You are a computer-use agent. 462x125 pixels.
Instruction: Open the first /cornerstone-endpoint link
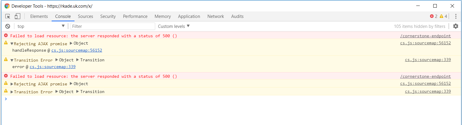(425, 36)
